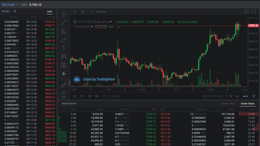Click the Go to... date link
Viewport: 260px width, 146px height.
coord(116,96)
